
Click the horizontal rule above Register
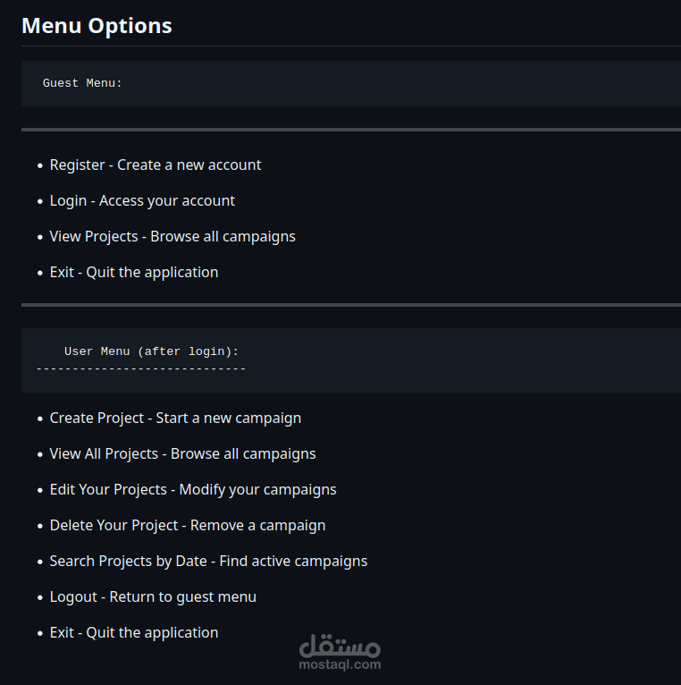click(351, 130)
